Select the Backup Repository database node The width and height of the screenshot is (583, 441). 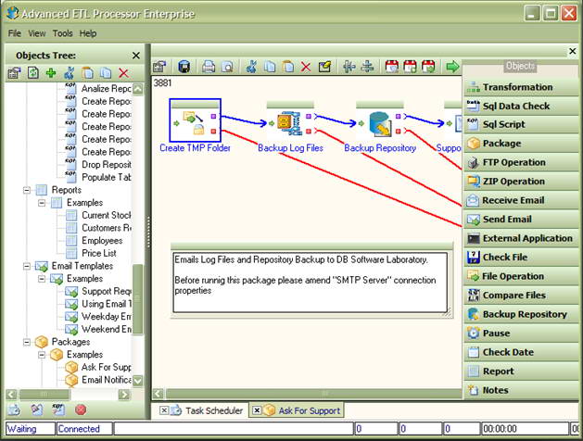coord(380,123)
